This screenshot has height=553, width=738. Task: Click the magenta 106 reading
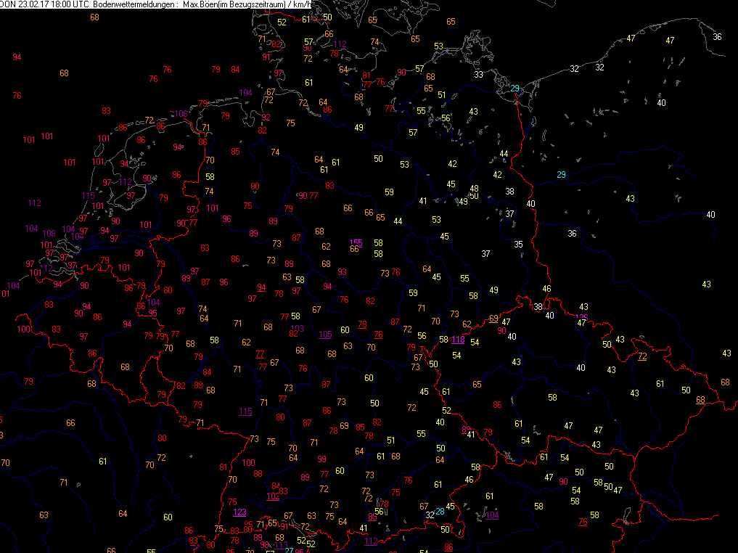pyautogui.click(x=180, y=114)
